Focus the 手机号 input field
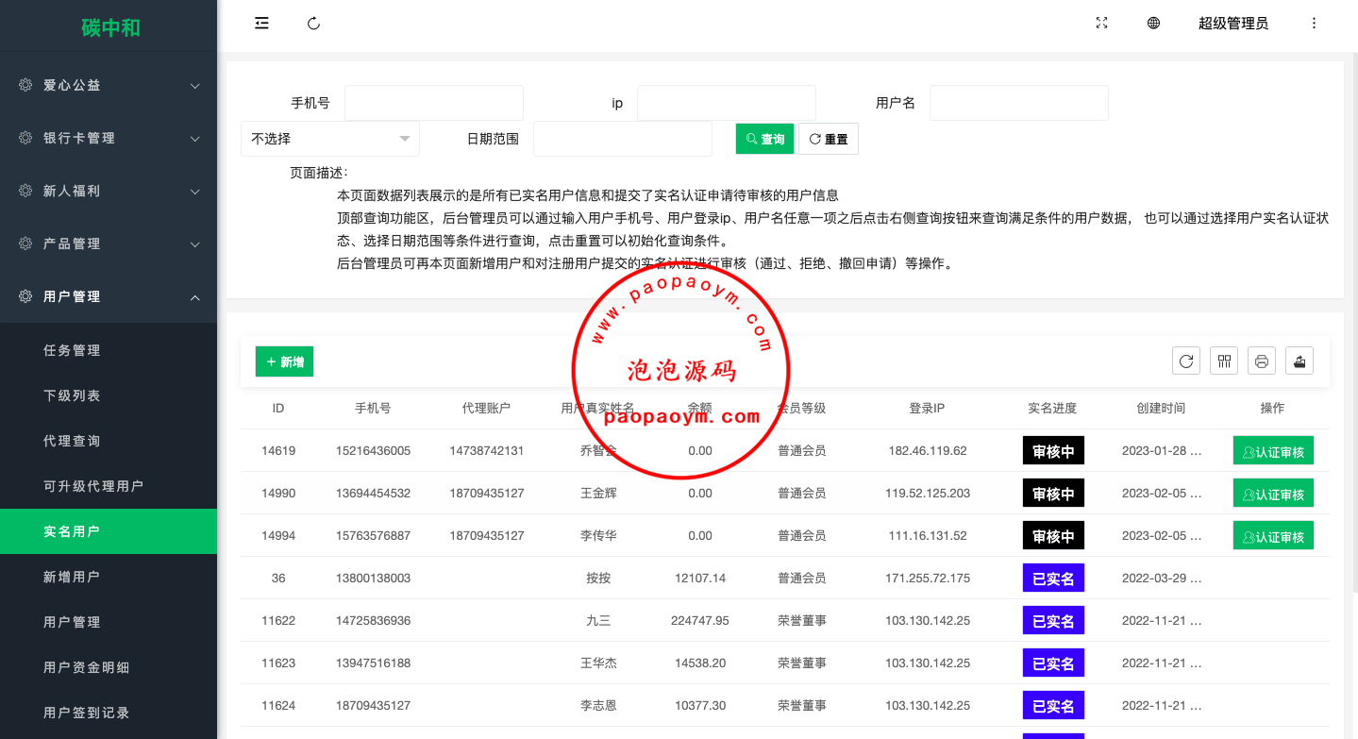The image size is (1358, 739). [x=433, y=103]
